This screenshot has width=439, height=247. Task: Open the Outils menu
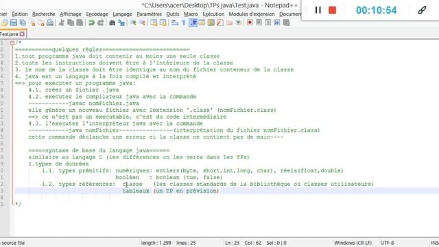[173, 14]
